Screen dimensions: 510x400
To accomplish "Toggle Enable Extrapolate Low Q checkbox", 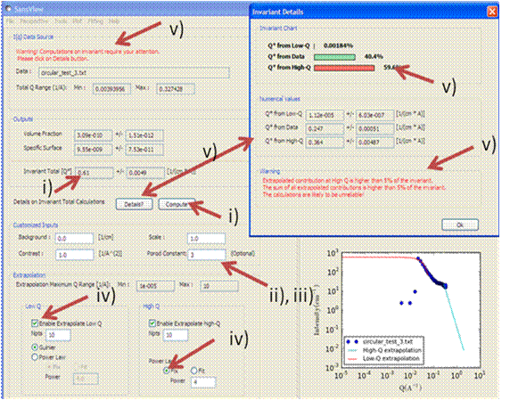I will (x=35, y=323).
